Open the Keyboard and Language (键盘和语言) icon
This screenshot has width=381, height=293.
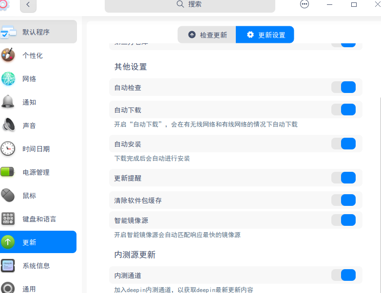tap(8, 219)
